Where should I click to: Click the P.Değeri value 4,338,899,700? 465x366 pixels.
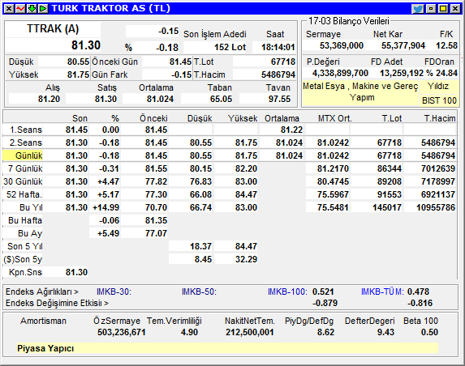(340, 73)
